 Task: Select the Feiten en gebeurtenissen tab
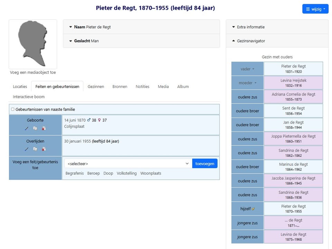57,86
